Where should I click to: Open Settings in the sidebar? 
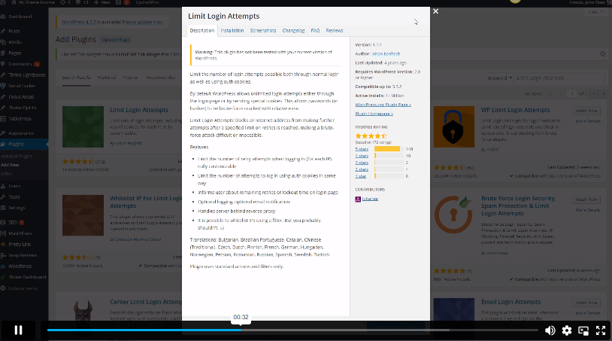pyautogui.click(x=17, y=209)
